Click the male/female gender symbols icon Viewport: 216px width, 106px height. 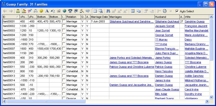coord(30,11)
